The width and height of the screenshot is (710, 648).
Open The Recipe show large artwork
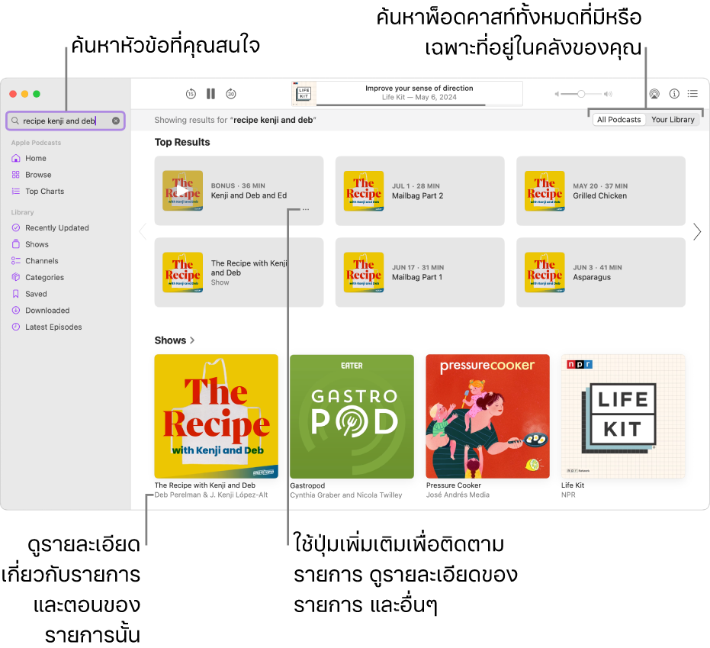click(x=216, y=416)
